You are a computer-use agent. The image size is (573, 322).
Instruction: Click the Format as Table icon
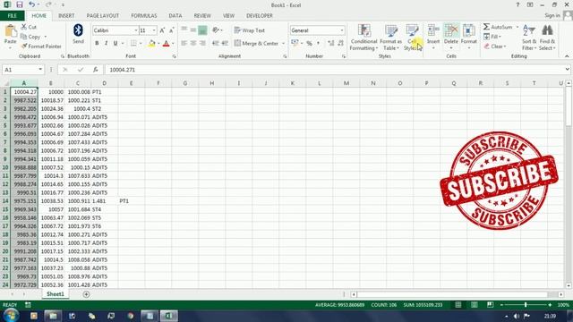click(x=390, y=30)
